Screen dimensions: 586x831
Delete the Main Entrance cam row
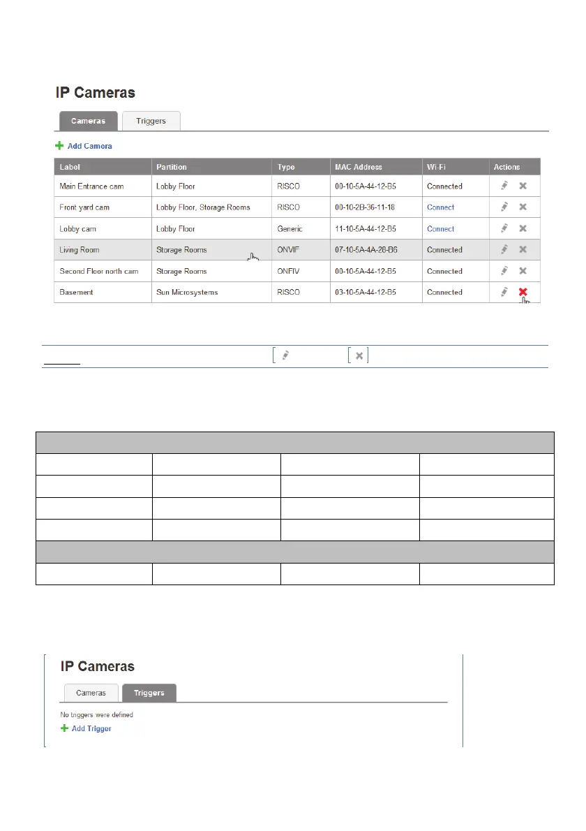click(x=523, y=186)
